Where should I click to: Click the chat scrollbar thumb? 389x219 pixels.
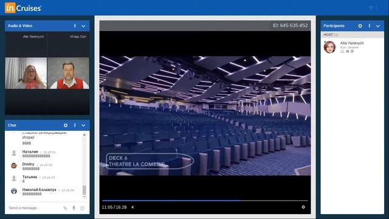tap(84, 190)
